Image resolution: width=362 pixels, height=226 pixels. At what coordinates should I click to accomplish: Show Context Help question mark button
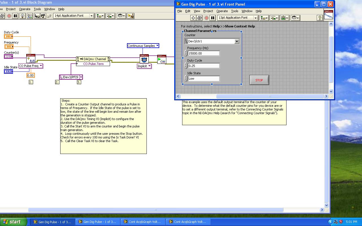tap(320, 18)
